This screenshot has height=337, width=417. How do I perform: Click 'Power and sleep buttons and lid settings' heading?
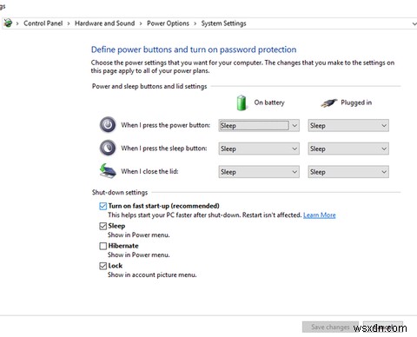coord(149,86)
